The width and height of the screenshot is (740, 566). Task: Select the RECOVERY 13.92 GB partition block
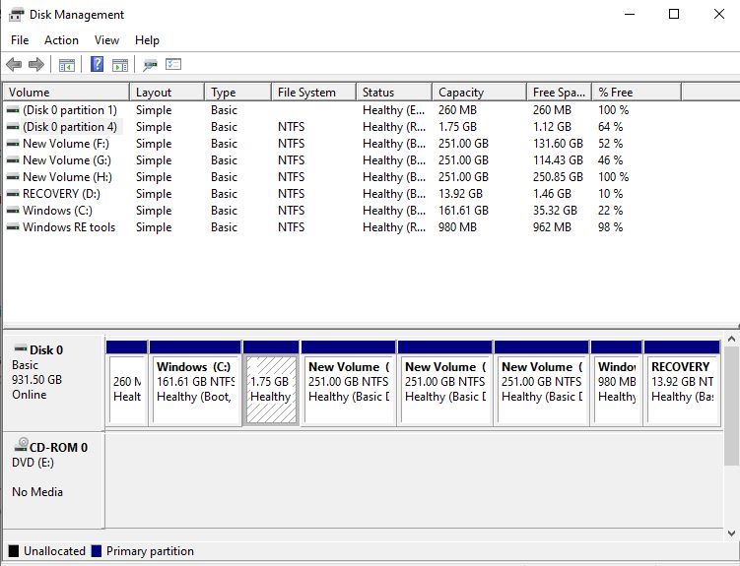coord(682,383)
